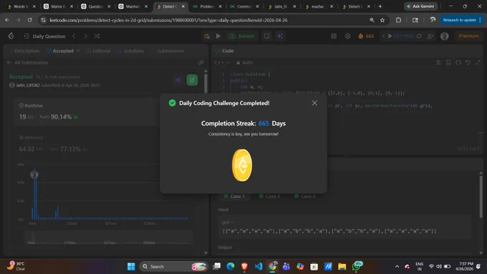Reset the timer with the refresh icon
Image resolution: width=487 pixels, height=274 pixels.
(419, 36)
